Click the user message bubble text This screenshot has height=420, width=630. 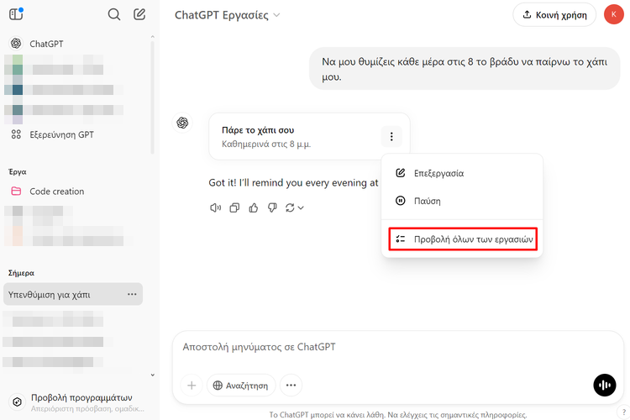(x=464, y=69)
